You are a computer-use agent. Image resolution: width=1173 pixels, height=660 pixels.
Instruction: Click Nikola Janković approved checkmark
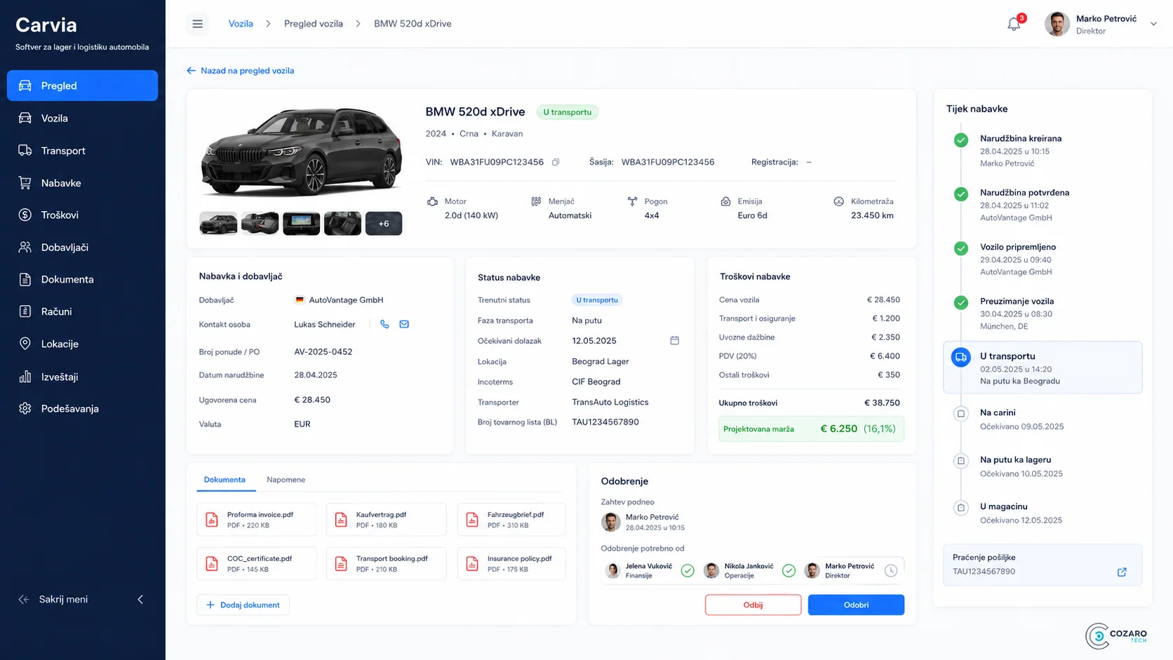point(789,571)
